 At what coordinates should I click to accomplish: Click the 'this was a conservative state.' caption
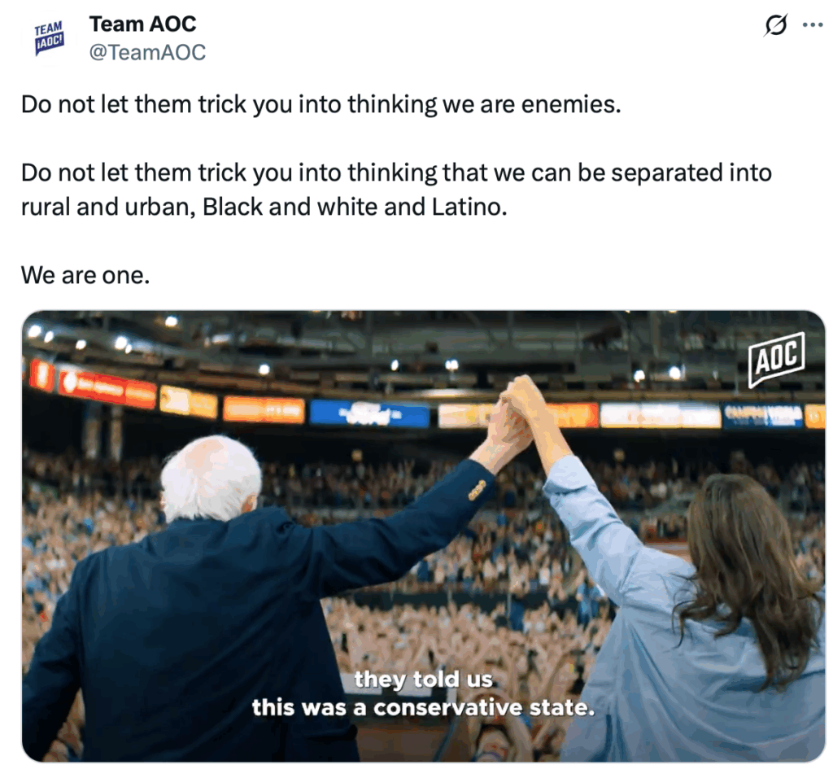[x=423, y=707]
